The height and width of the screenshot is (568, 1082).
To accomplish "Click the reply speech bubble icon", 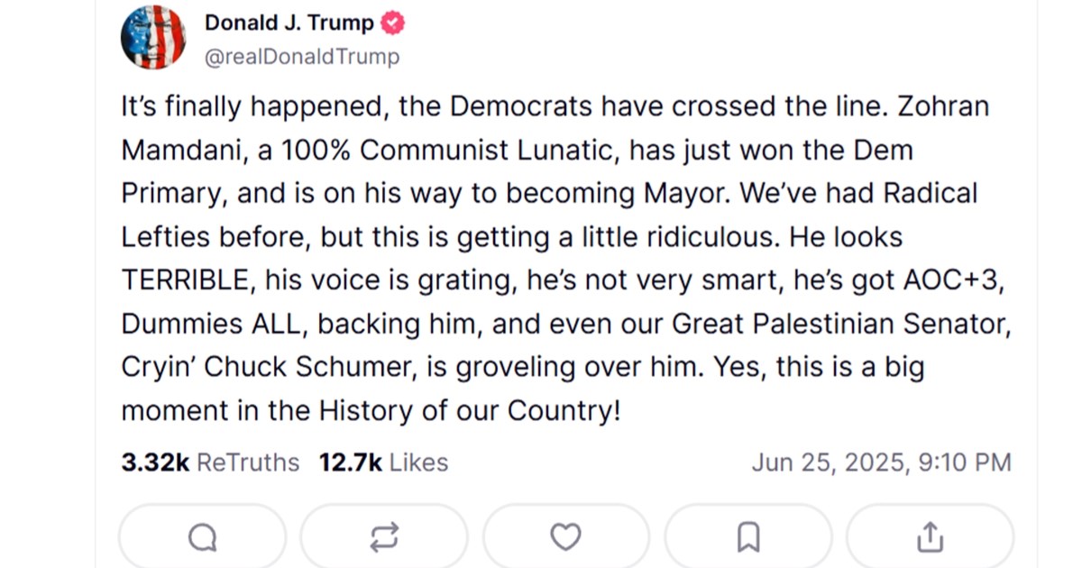I will [x=202, y=538].
